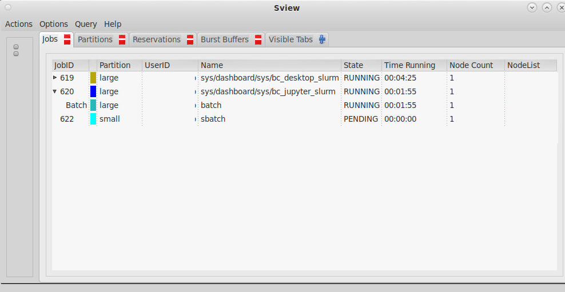565x292 pixels.
Task: Remove the Reservations tab via red icon
Action: click(190, 39)
